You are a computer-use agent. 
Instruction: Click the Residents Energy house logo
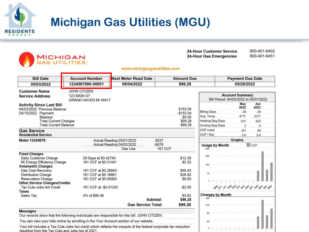20,19
